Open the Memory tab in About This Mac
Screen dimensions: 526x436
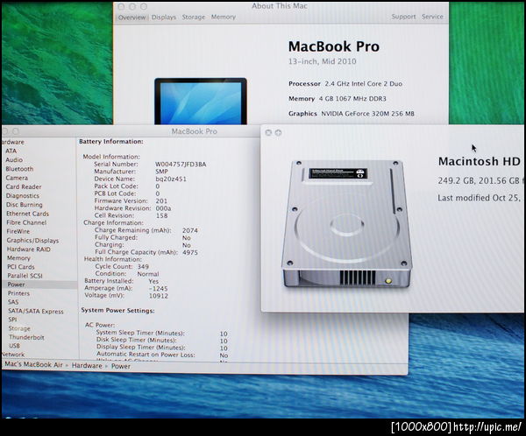[223, 17]
